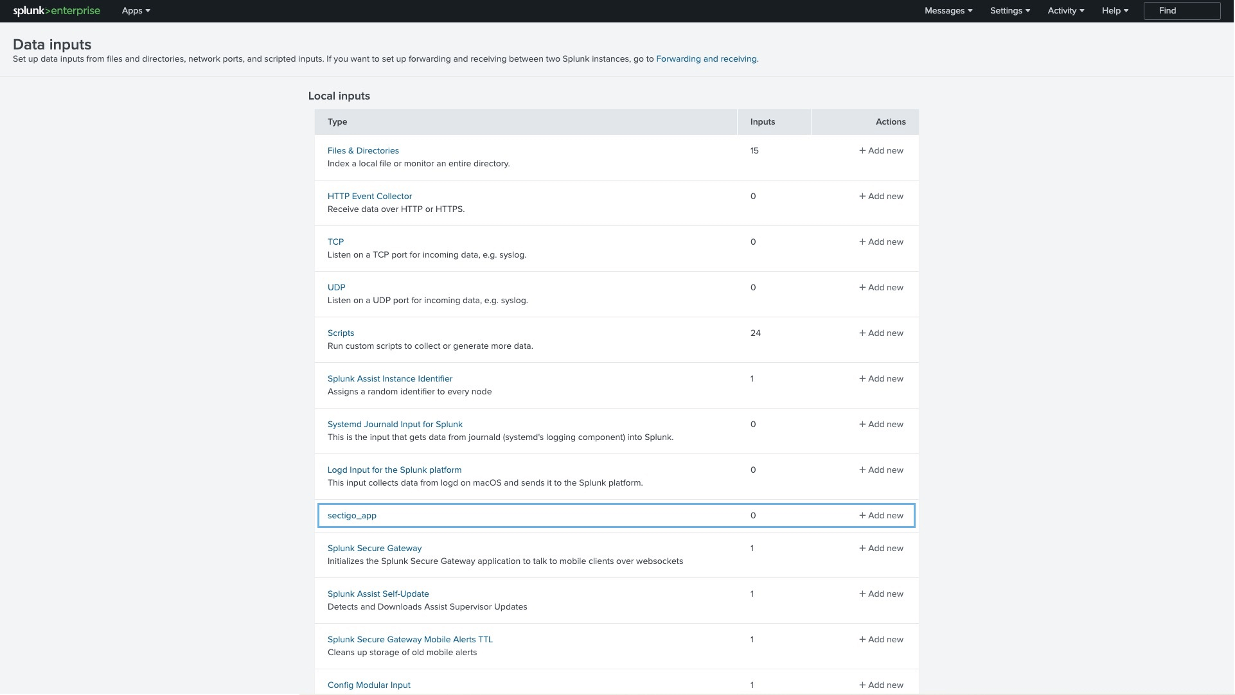The image size is (1235, 695).
Task: Add new Logd input
Action: point(881,470)
